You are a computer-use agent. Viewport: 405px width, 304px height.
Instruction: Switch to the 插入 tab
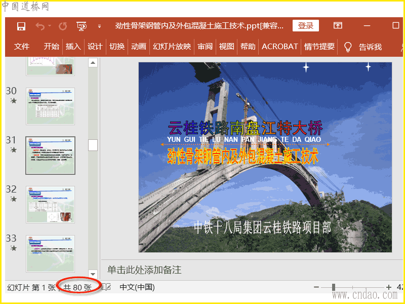(x=73, y=47)
